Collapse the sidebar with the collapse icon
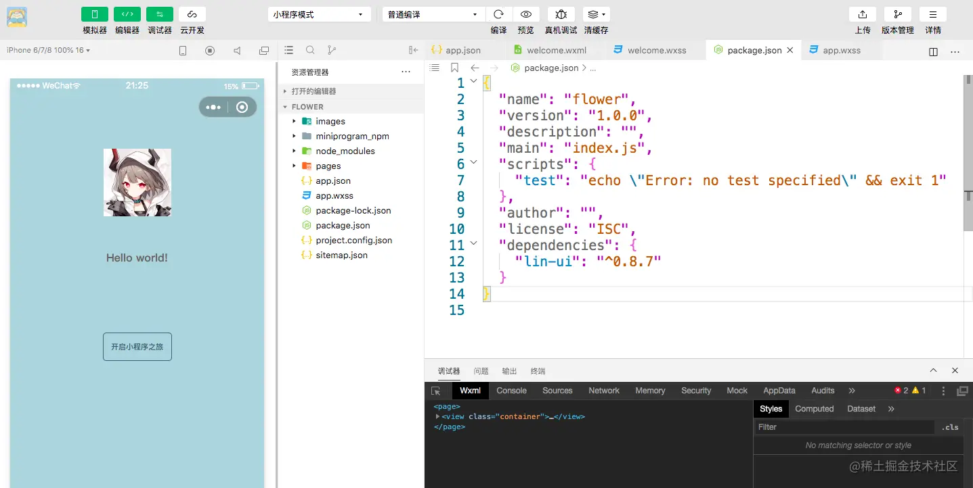 (414, 50)
